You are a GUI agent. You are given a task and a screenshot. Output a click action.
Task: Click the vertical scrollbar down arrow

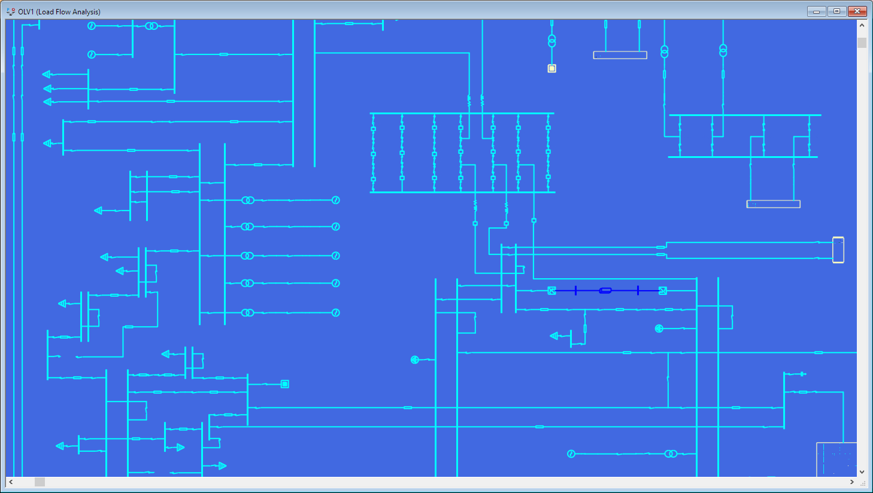point(863,471)
